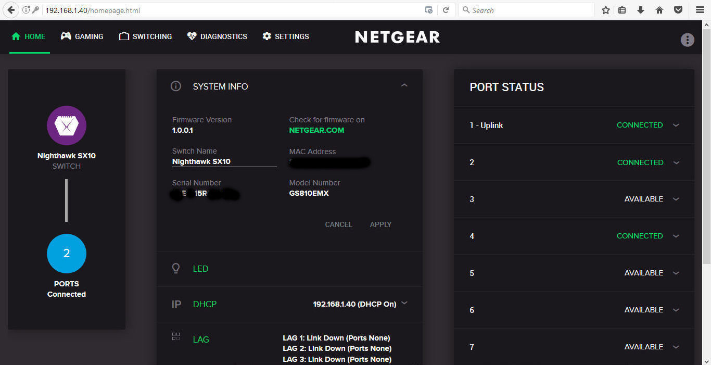Image resolution: width=711 pixels, height=365 pixels.
Task: Click the LAG grid icon
Action: pyautogui.click(x=176, y=336)
